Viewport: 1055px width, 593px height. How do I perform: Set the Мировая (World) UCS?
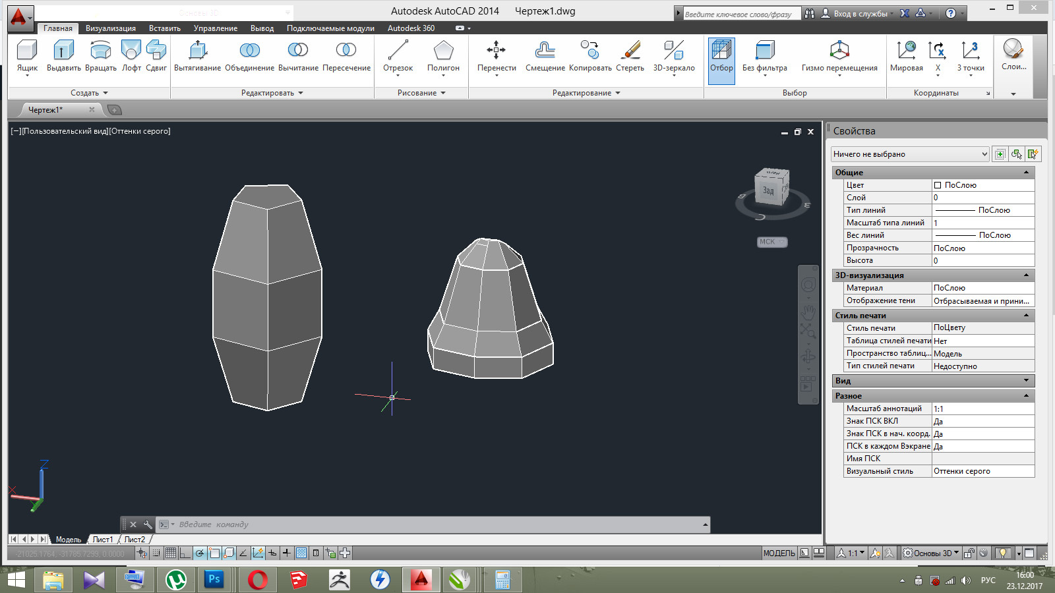[907, 56]
